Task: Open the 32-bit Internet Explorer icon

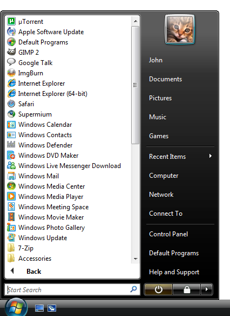Action: (x=11, y=83)
